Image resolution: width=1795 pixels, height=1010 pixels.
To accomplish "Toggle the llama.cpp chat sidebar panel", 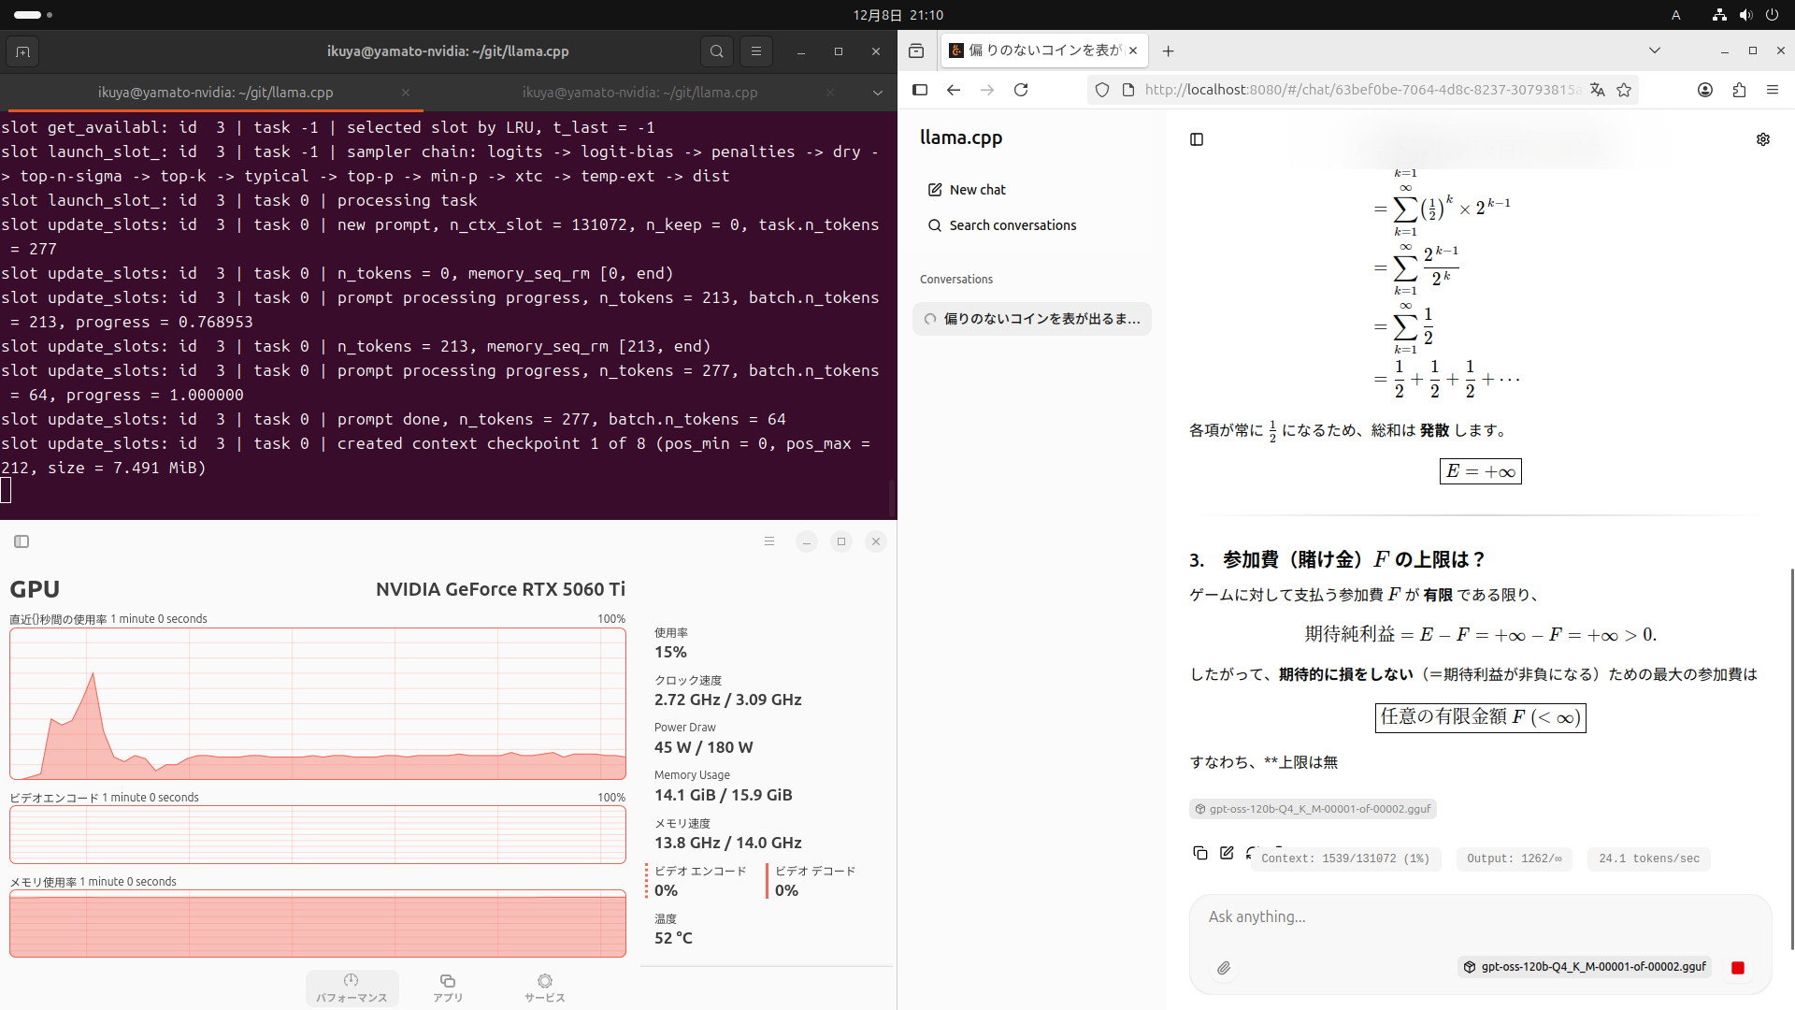I will point(1196,139).
